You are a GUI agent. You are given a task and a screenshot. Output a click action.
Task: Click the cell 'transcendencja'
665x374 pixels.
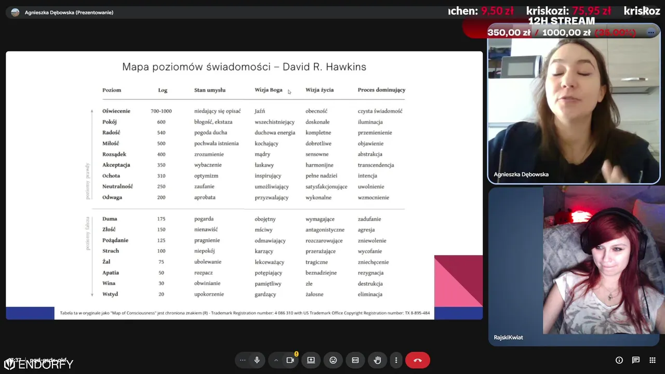tap(376, 165)
